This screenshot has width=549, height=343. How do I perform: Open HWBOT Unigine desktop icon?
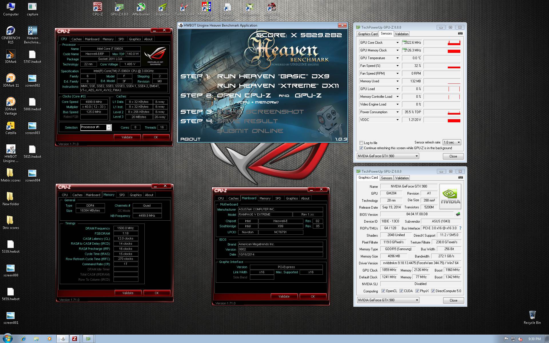(11, 153)
